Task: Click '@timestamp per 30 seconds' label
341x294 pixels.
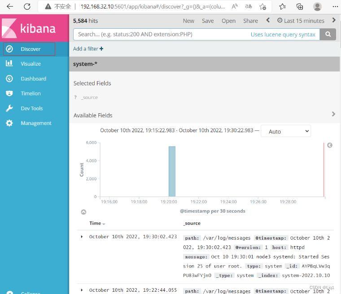Action: (213, 211)
